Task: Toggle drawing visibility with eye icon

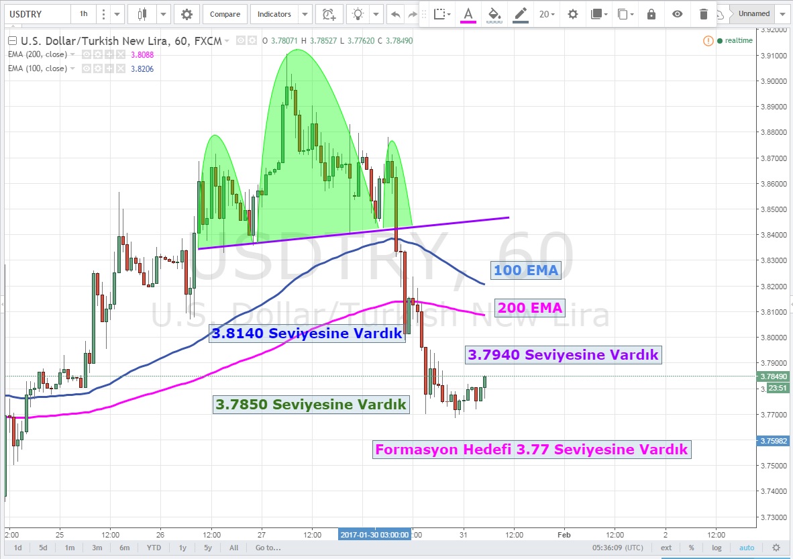Action: [x=678, y=14]
